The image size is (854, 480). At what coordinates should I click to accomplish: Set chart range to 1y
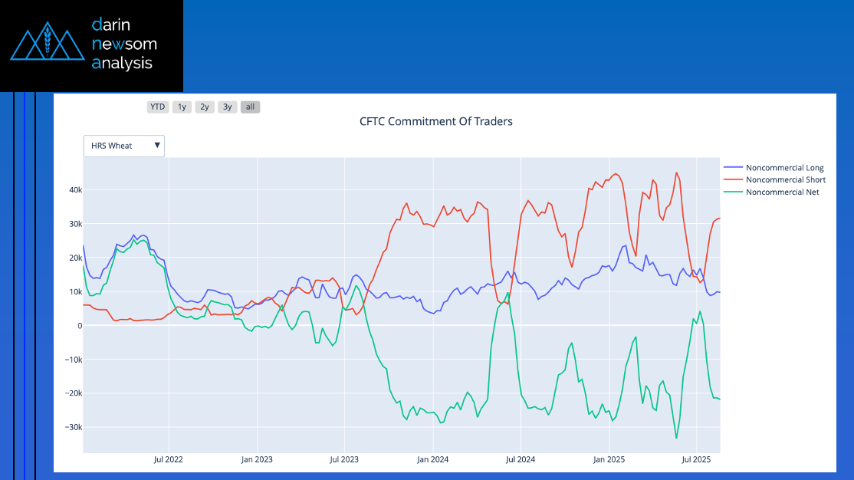[x=182, y=107]
